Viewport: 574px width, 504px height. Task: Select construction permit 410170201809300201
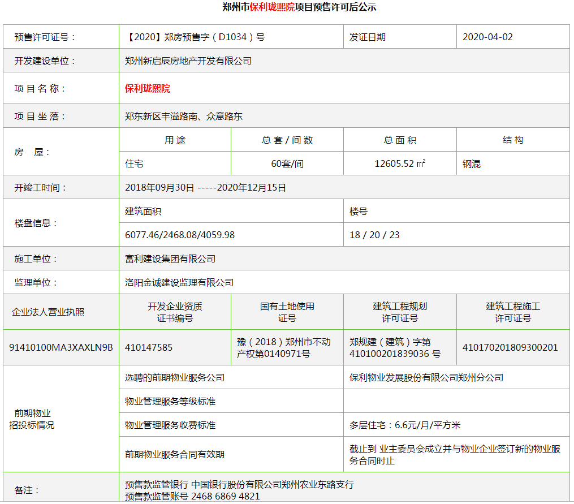pyautogui.click(x=510, y=347)
